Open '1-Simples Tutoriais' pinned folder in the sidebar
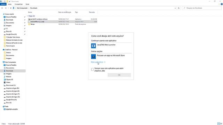223x125 pixels. coord(13,37)
